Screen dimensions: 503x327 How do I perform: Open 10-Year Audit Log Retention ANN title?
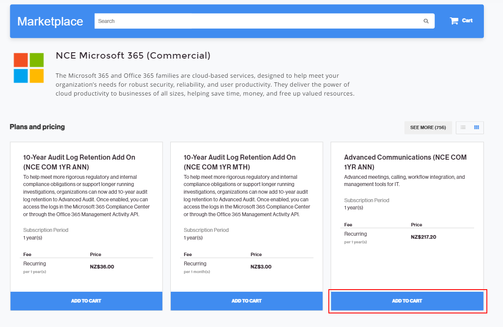coord(79,162)
